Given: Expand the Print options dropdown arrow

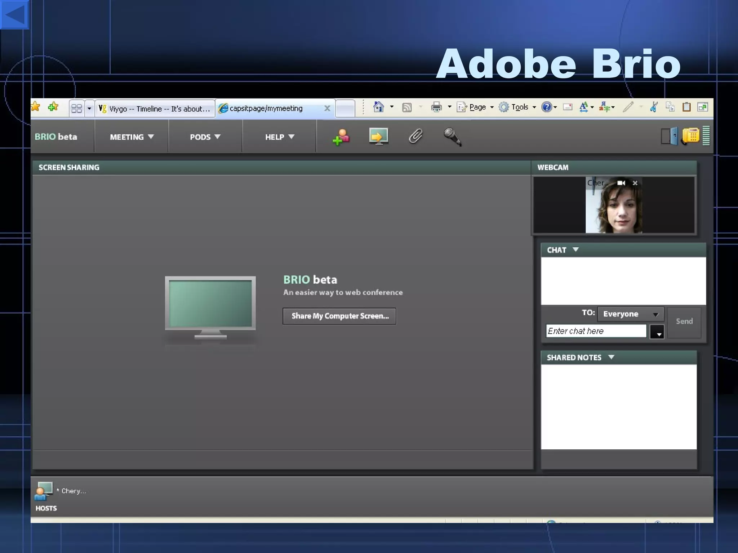Looking at the screenshot, I should 449,107.
